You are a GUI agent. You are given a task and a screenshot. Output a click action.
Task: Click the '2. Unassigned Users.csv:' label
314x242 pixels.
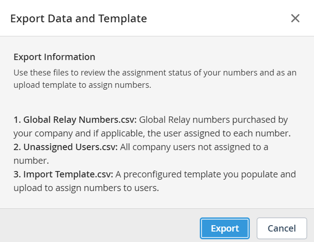click(66, 147)
